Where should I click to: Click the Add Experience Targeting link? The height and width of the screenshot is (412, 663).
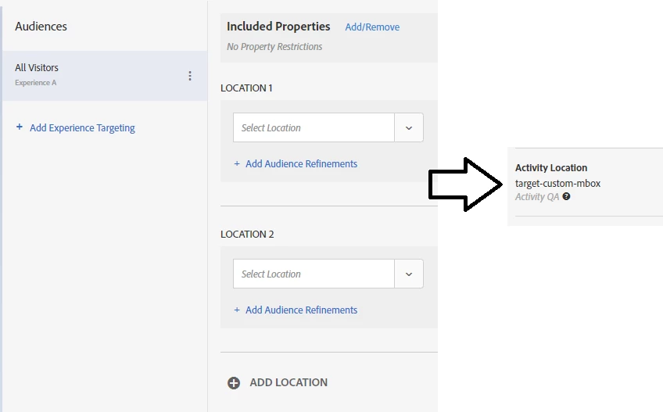pos(82,127)
